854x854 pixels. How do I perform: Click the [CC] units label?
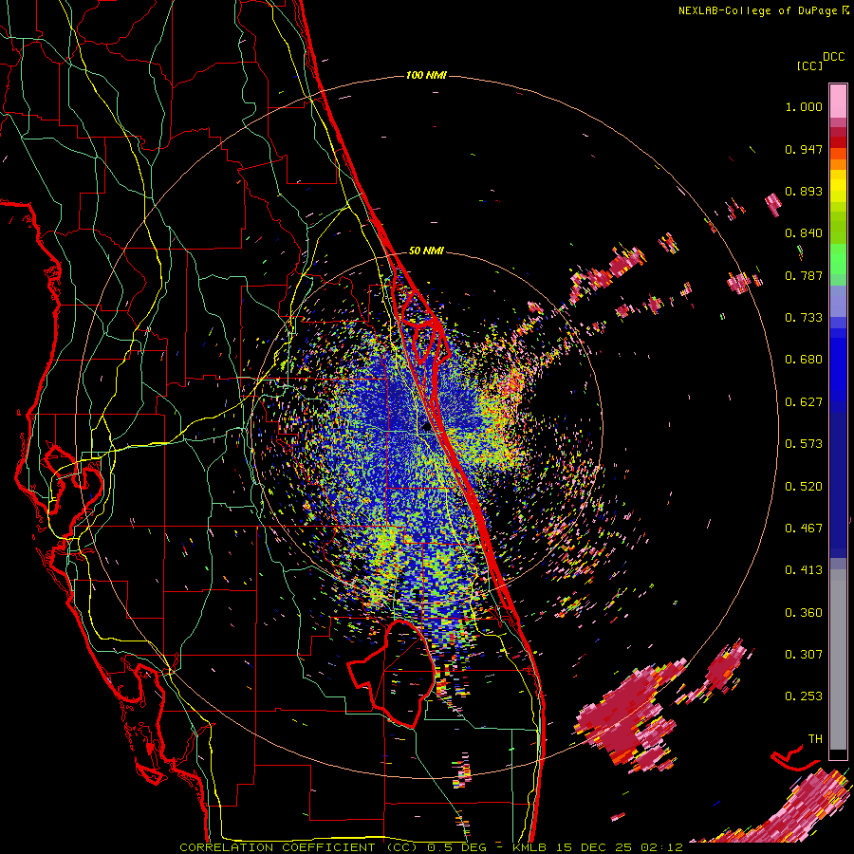click(809, 65)
